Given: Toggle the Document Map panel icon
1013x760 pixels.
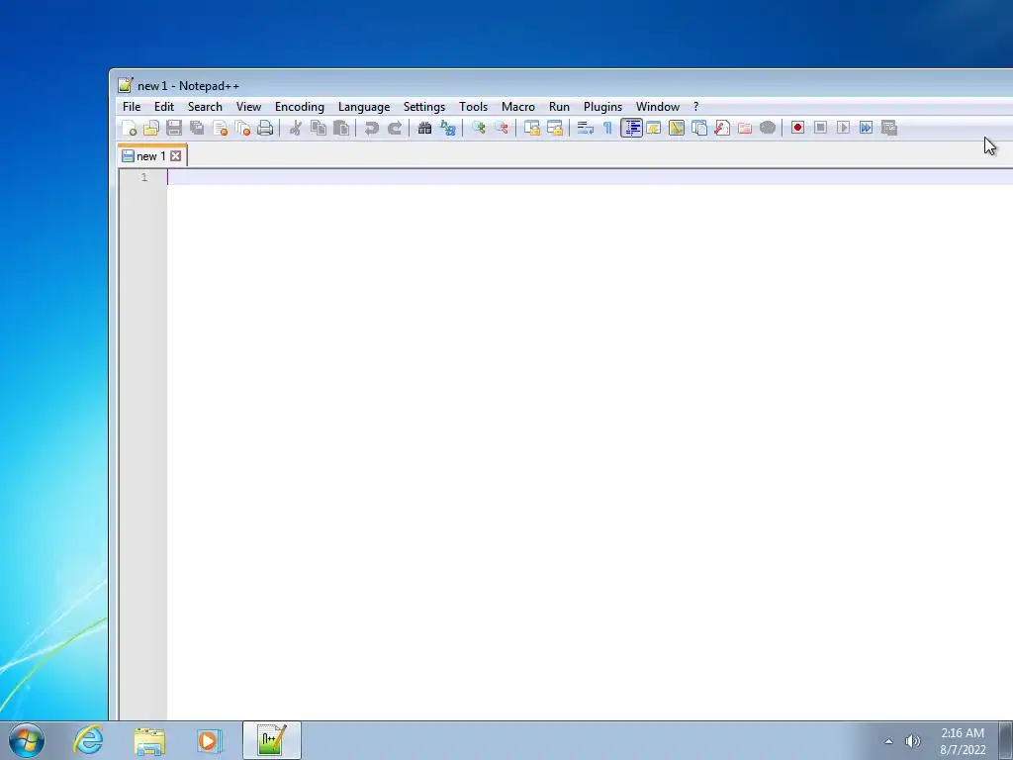Looking at the screenshot, I should point(677,128).
